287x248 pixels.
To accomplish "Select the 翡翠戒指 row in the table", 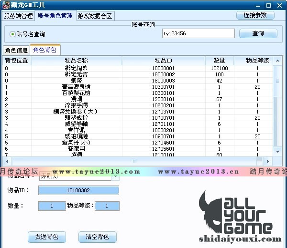I will 76,118.
